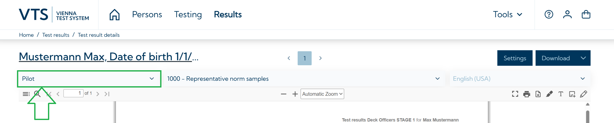Image resolution: width=614 pixels, height=123 pixels.
Task: Select the highlighter tool
Action: [x=549, y=94]
